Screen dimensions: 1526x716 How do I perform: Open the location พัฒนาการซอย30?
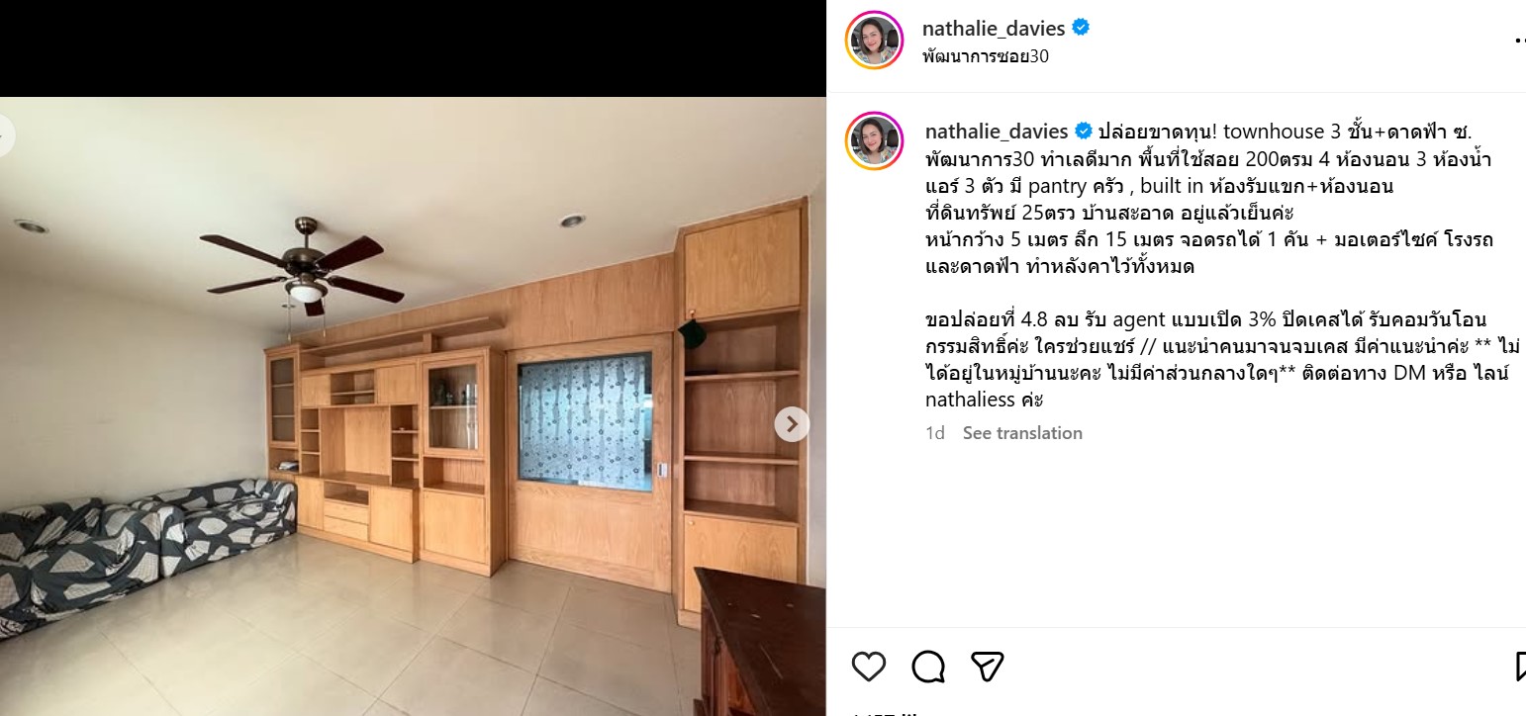(x=985, y=56)
